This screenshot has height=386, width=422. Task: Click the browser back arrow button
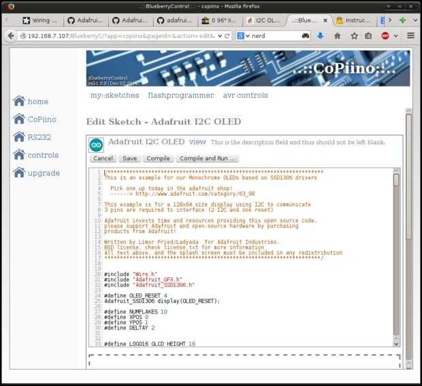(11, 36)
